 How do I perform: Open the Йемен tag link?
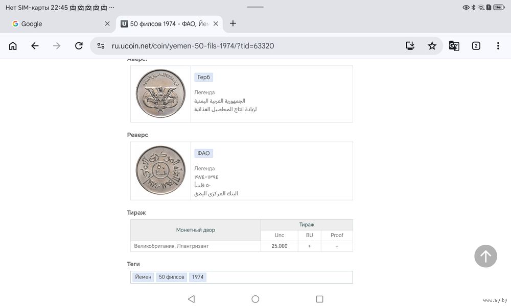click(143, 277)
